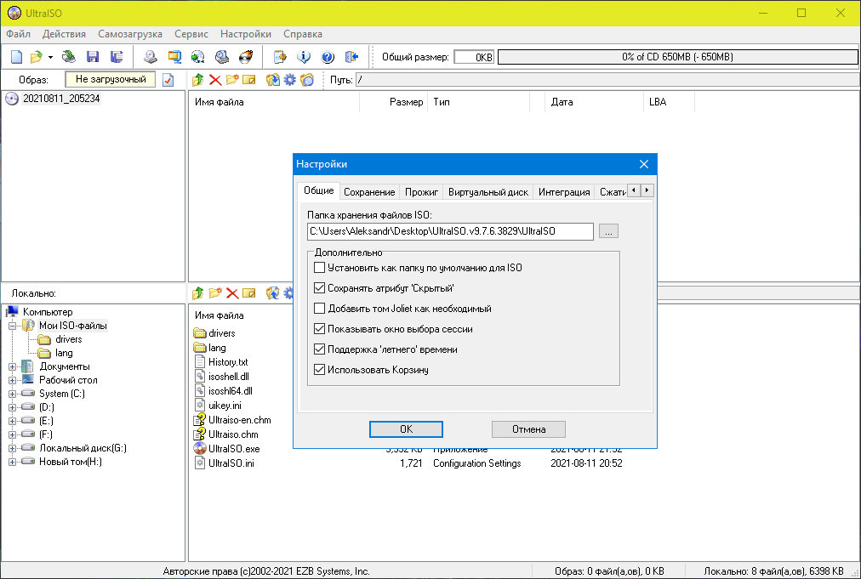The height and width of the screenshot is (579, 861).
Task: Click the Save floppy disk icon
Action: click(x=93, y=56)
